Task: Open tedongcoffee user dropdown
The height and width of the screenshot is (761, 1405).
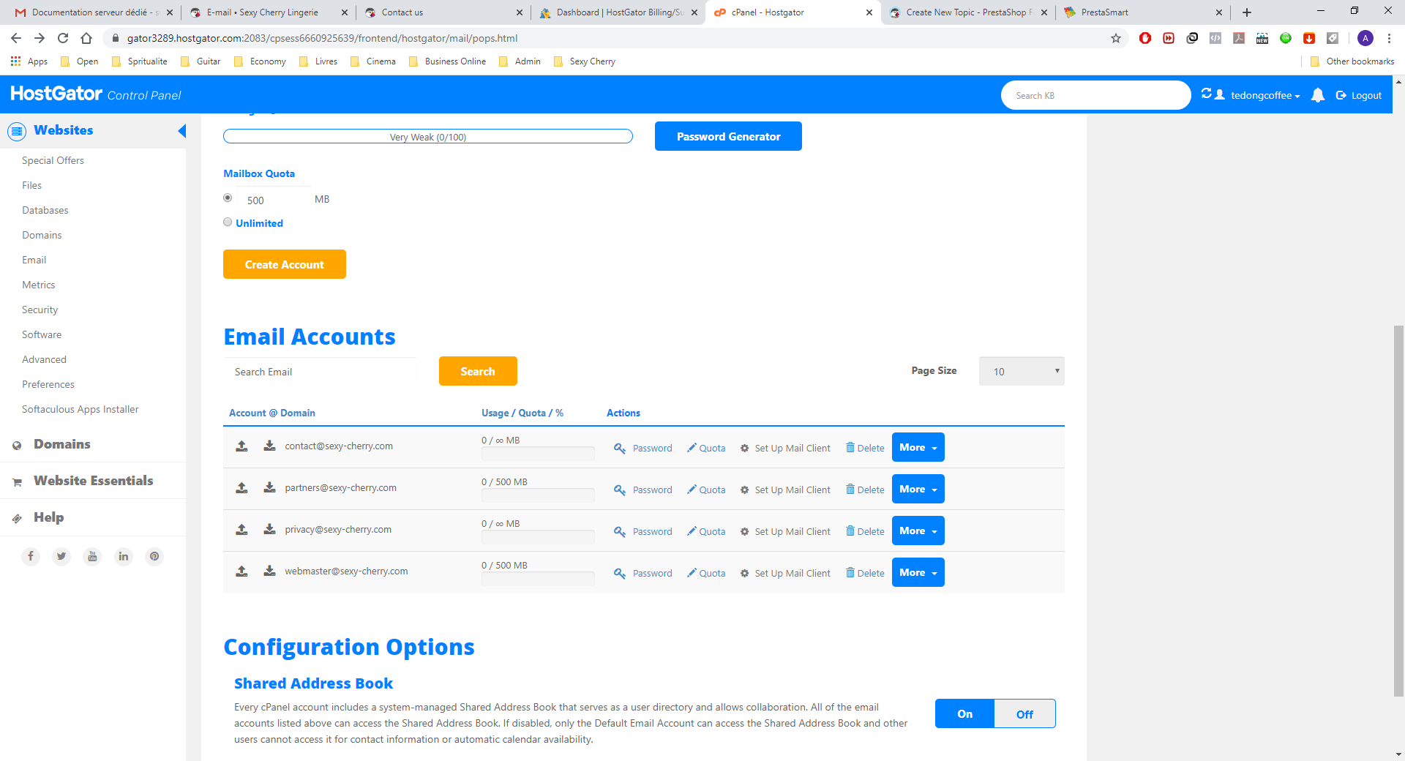Action: tap(1264, 95)
